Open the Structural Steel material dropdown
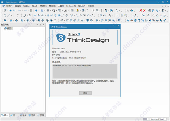Image resolution: width=170 pixels, height=121 pixels. coord(166,119)
